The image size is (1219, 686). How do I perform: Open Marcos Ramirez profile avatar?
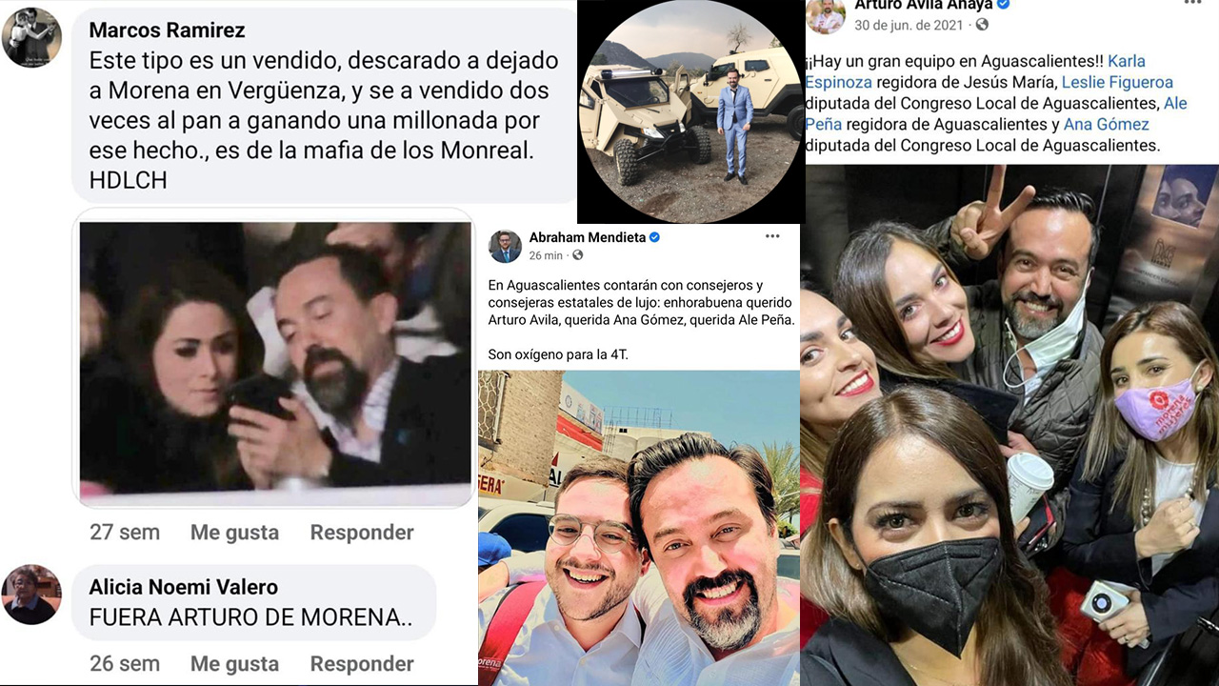(x=31, y=37)
